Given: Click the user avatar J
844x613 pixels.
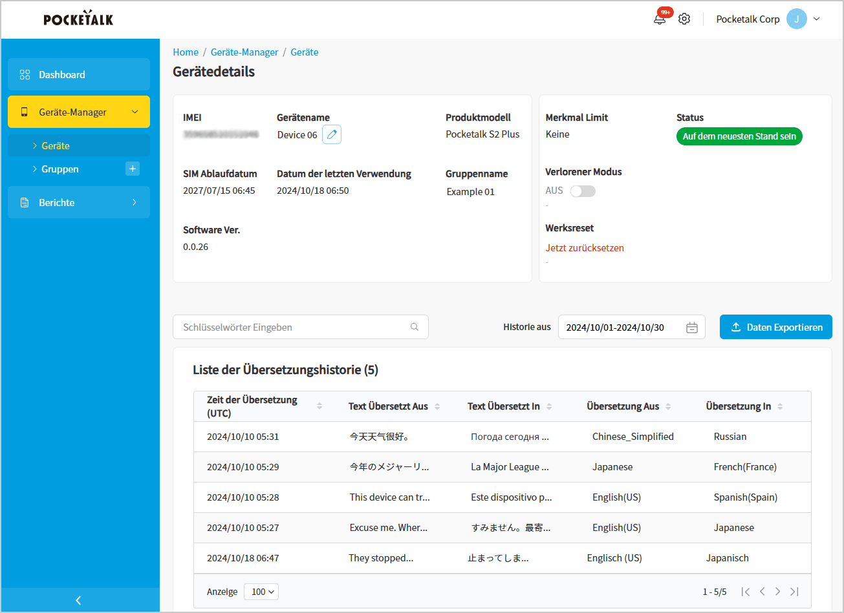Looking at the screenshot, I should [797, 19].
